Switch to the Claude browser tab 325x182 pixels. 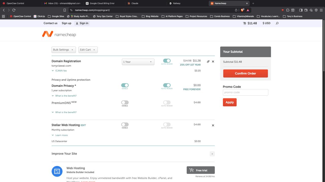coord(135,3)
